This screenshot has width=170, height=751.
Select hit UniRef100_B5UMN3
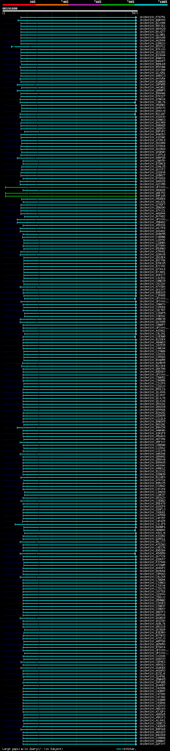tap(152, 249)
